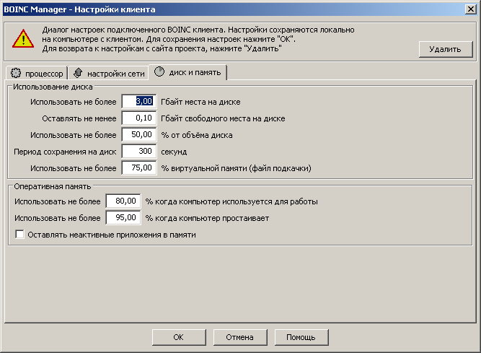Edit memory percent when computer is idle
The width and height of the screenshot is (481, 353).
click(123, 218)
